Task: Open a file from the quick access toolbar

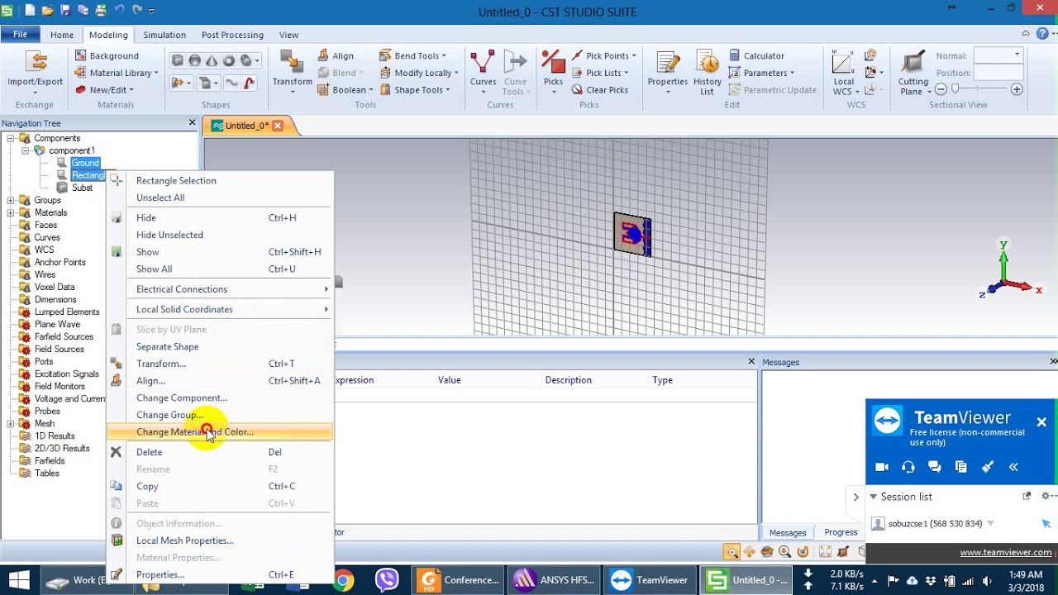Action: (48, 11)
